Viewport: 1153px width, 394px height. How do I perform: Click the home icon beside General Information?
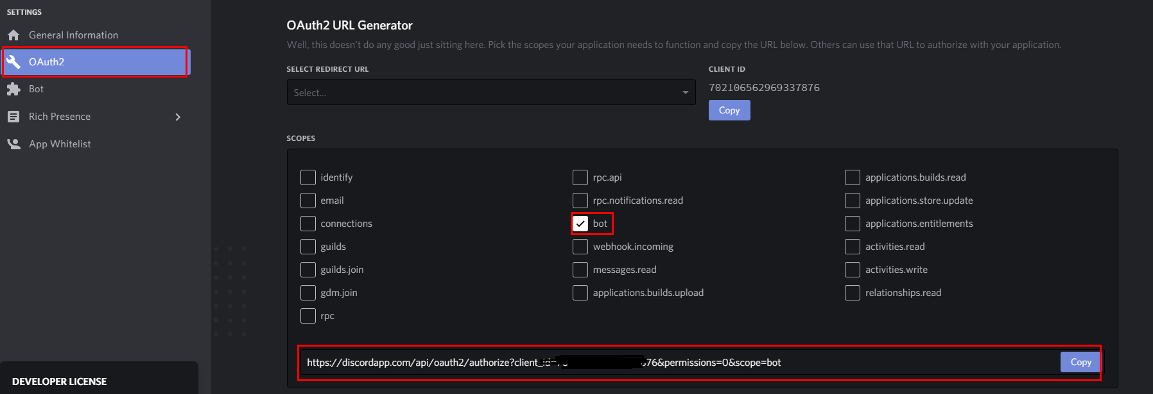13,35
